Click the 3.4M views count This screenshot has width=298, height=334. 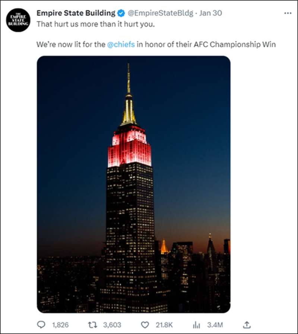(x=215, y=325)
